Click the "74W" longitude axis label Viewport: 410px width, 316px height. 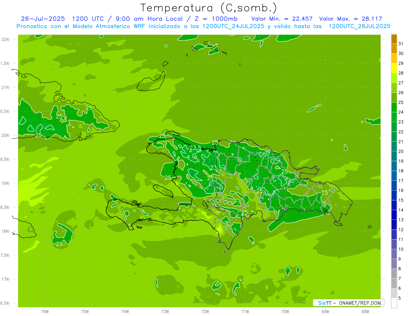click(x=125, y=311)
